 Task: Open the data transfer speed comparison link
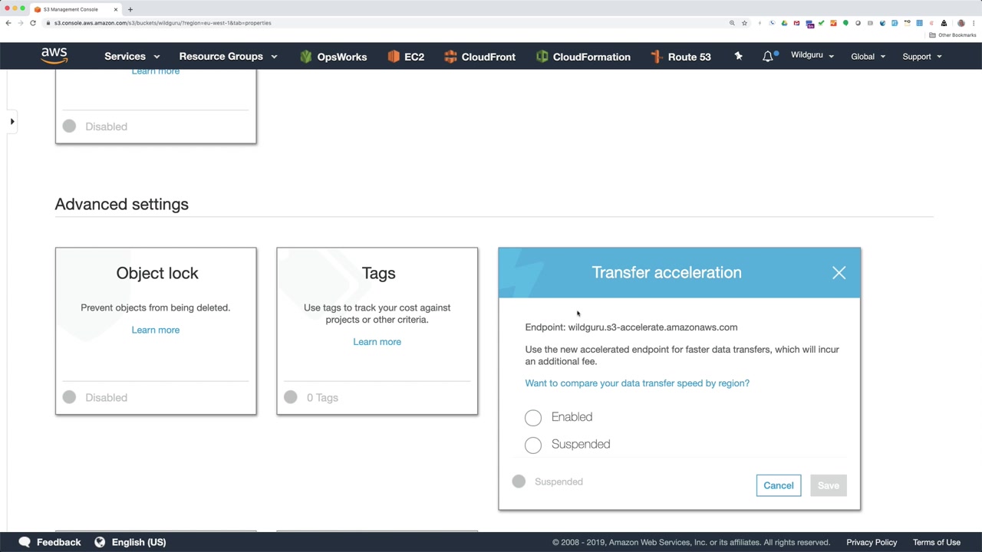tap(638, 383)
